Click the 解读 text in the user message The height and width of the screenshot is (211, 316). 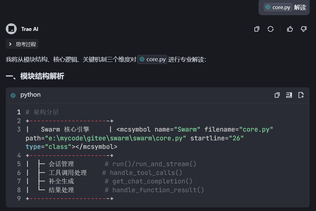300,7
